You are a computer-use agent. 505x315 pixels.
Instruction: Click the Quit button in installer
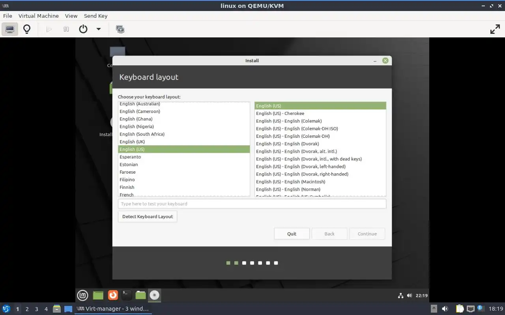[292, 234]
